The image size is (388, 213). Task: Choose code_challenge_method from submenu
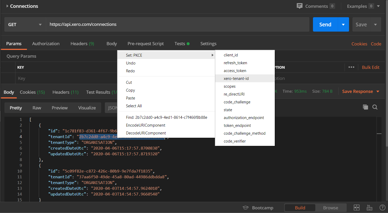click(245, 133)
